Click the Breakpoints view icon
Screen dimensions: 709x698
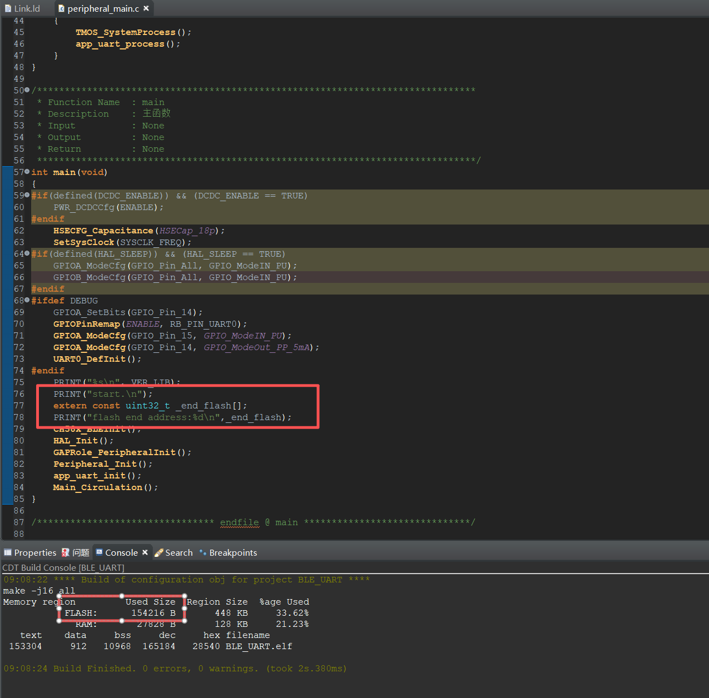coord(204,552)
